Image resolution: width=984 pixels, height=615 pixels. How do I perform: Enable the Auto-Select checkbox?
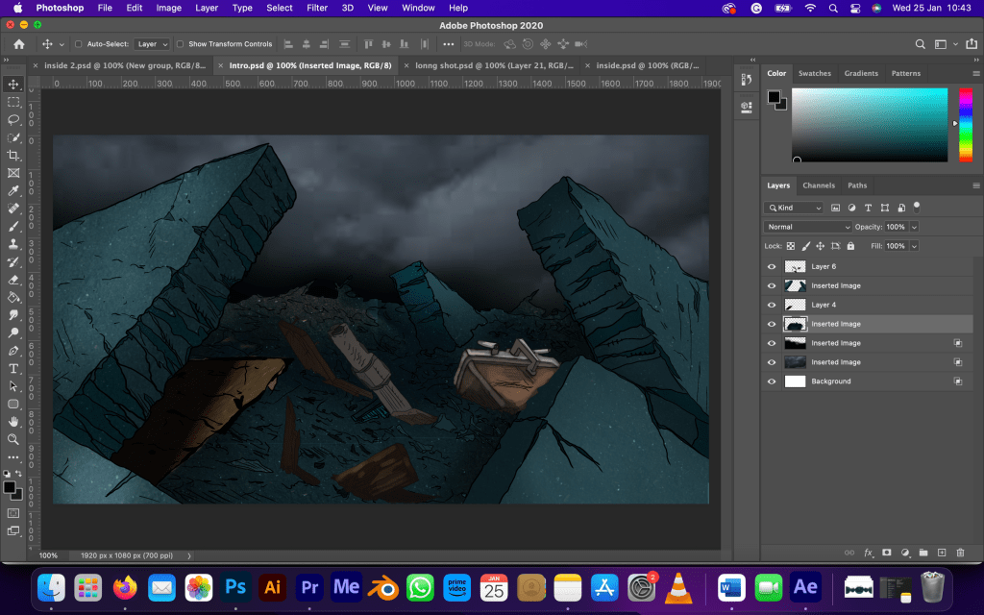pos(79,44)
